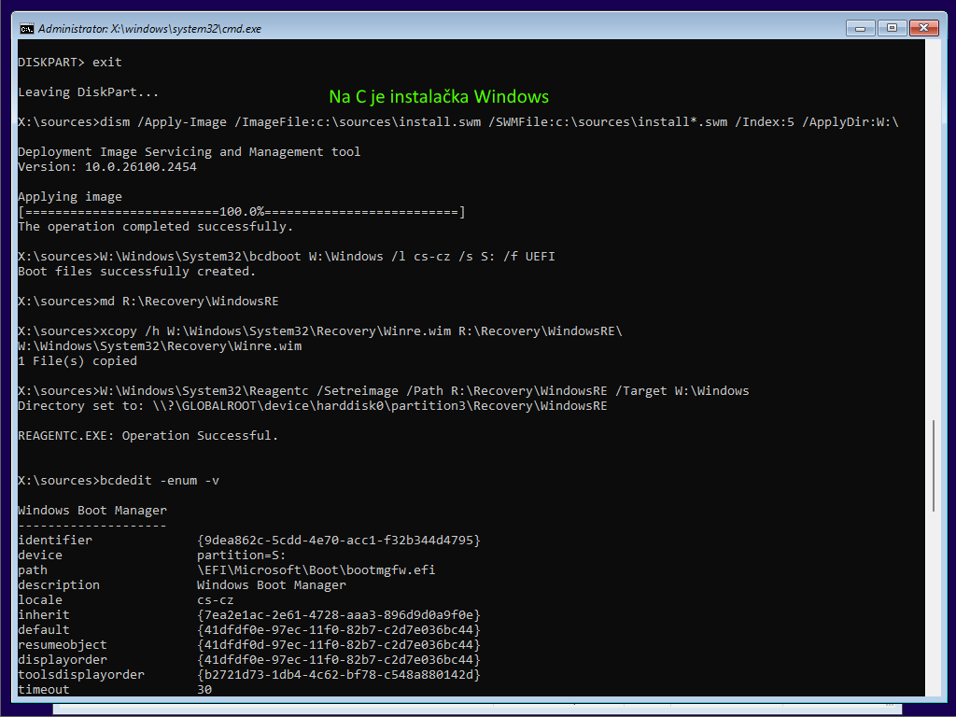Click the '1 File(s) copied' line

pos(77,361)
